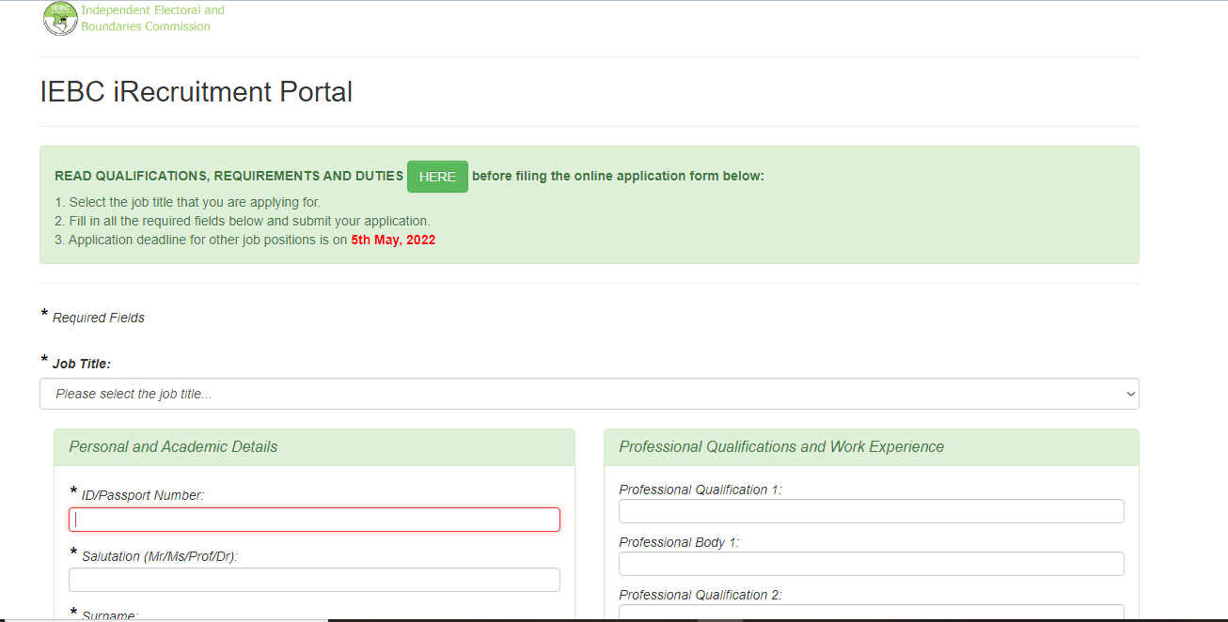This screenshot has width=1228, height=622.
Task: Click the 'Salutation (Mr/Ms/Prof/Dr):' label
Action: coord(160,556)
